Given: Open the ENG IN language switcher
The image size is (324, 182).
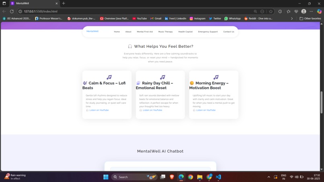Looking at the screenshot, I should click(x=283, y=177).
